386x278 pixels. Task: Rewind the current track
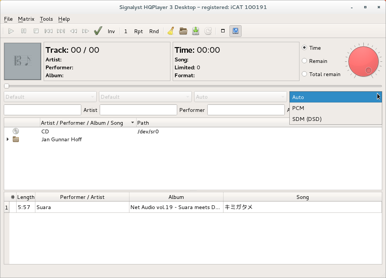pos(73,31)
